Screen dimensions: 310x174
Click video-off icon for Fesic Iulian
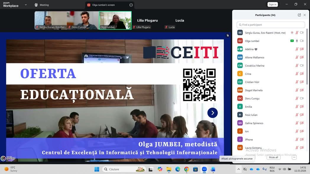click(x=302, y=115)
